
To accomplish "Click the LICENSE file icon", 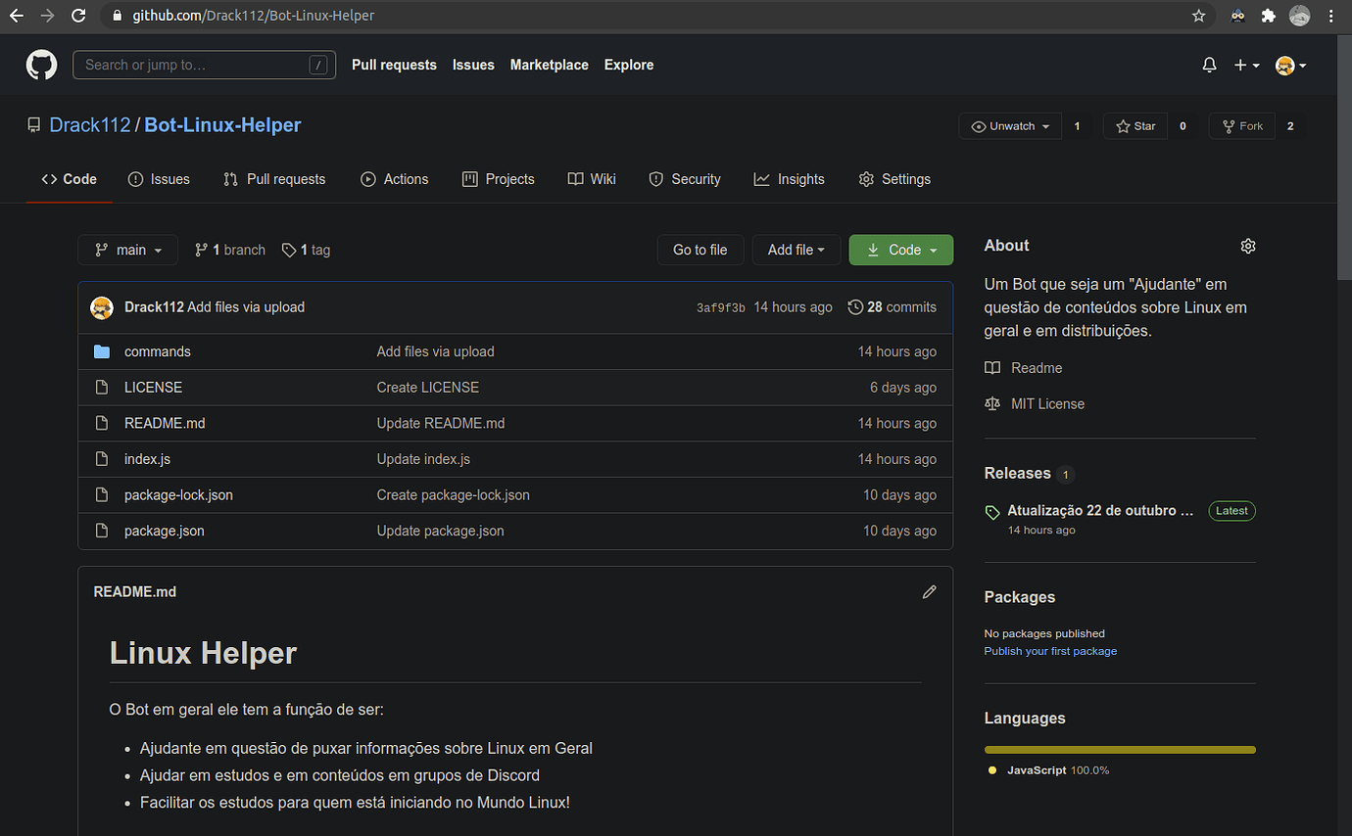I will pyautogui.click(x=102, y=388).
